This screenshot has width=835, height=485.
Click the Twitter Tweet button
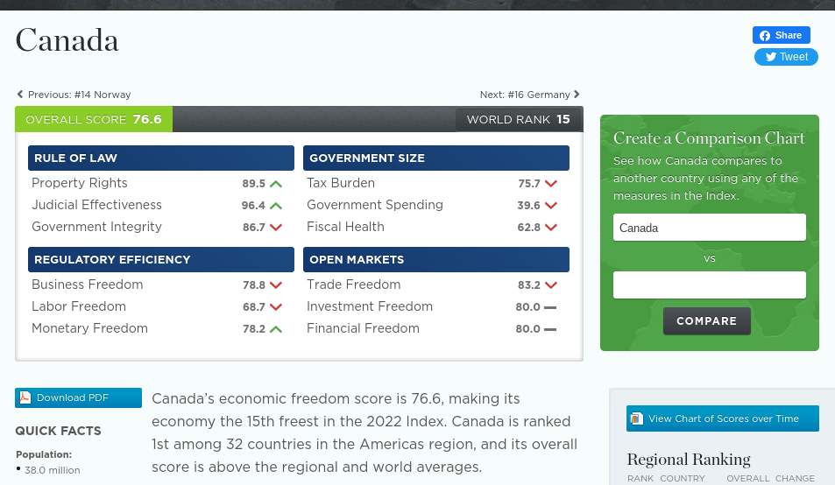click(786, 57)
